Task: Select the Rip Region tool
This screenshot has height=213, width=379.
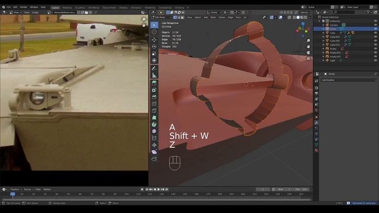Action: coord(154,159)
